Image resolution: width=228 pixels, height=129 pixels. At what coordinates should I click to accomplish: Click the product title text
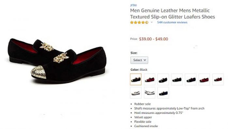[x=173, y=14]
